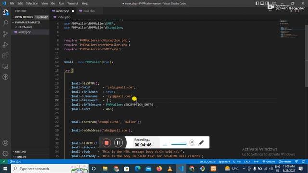Open the Search view icon
308x173 pixels.
coord(5,23)
